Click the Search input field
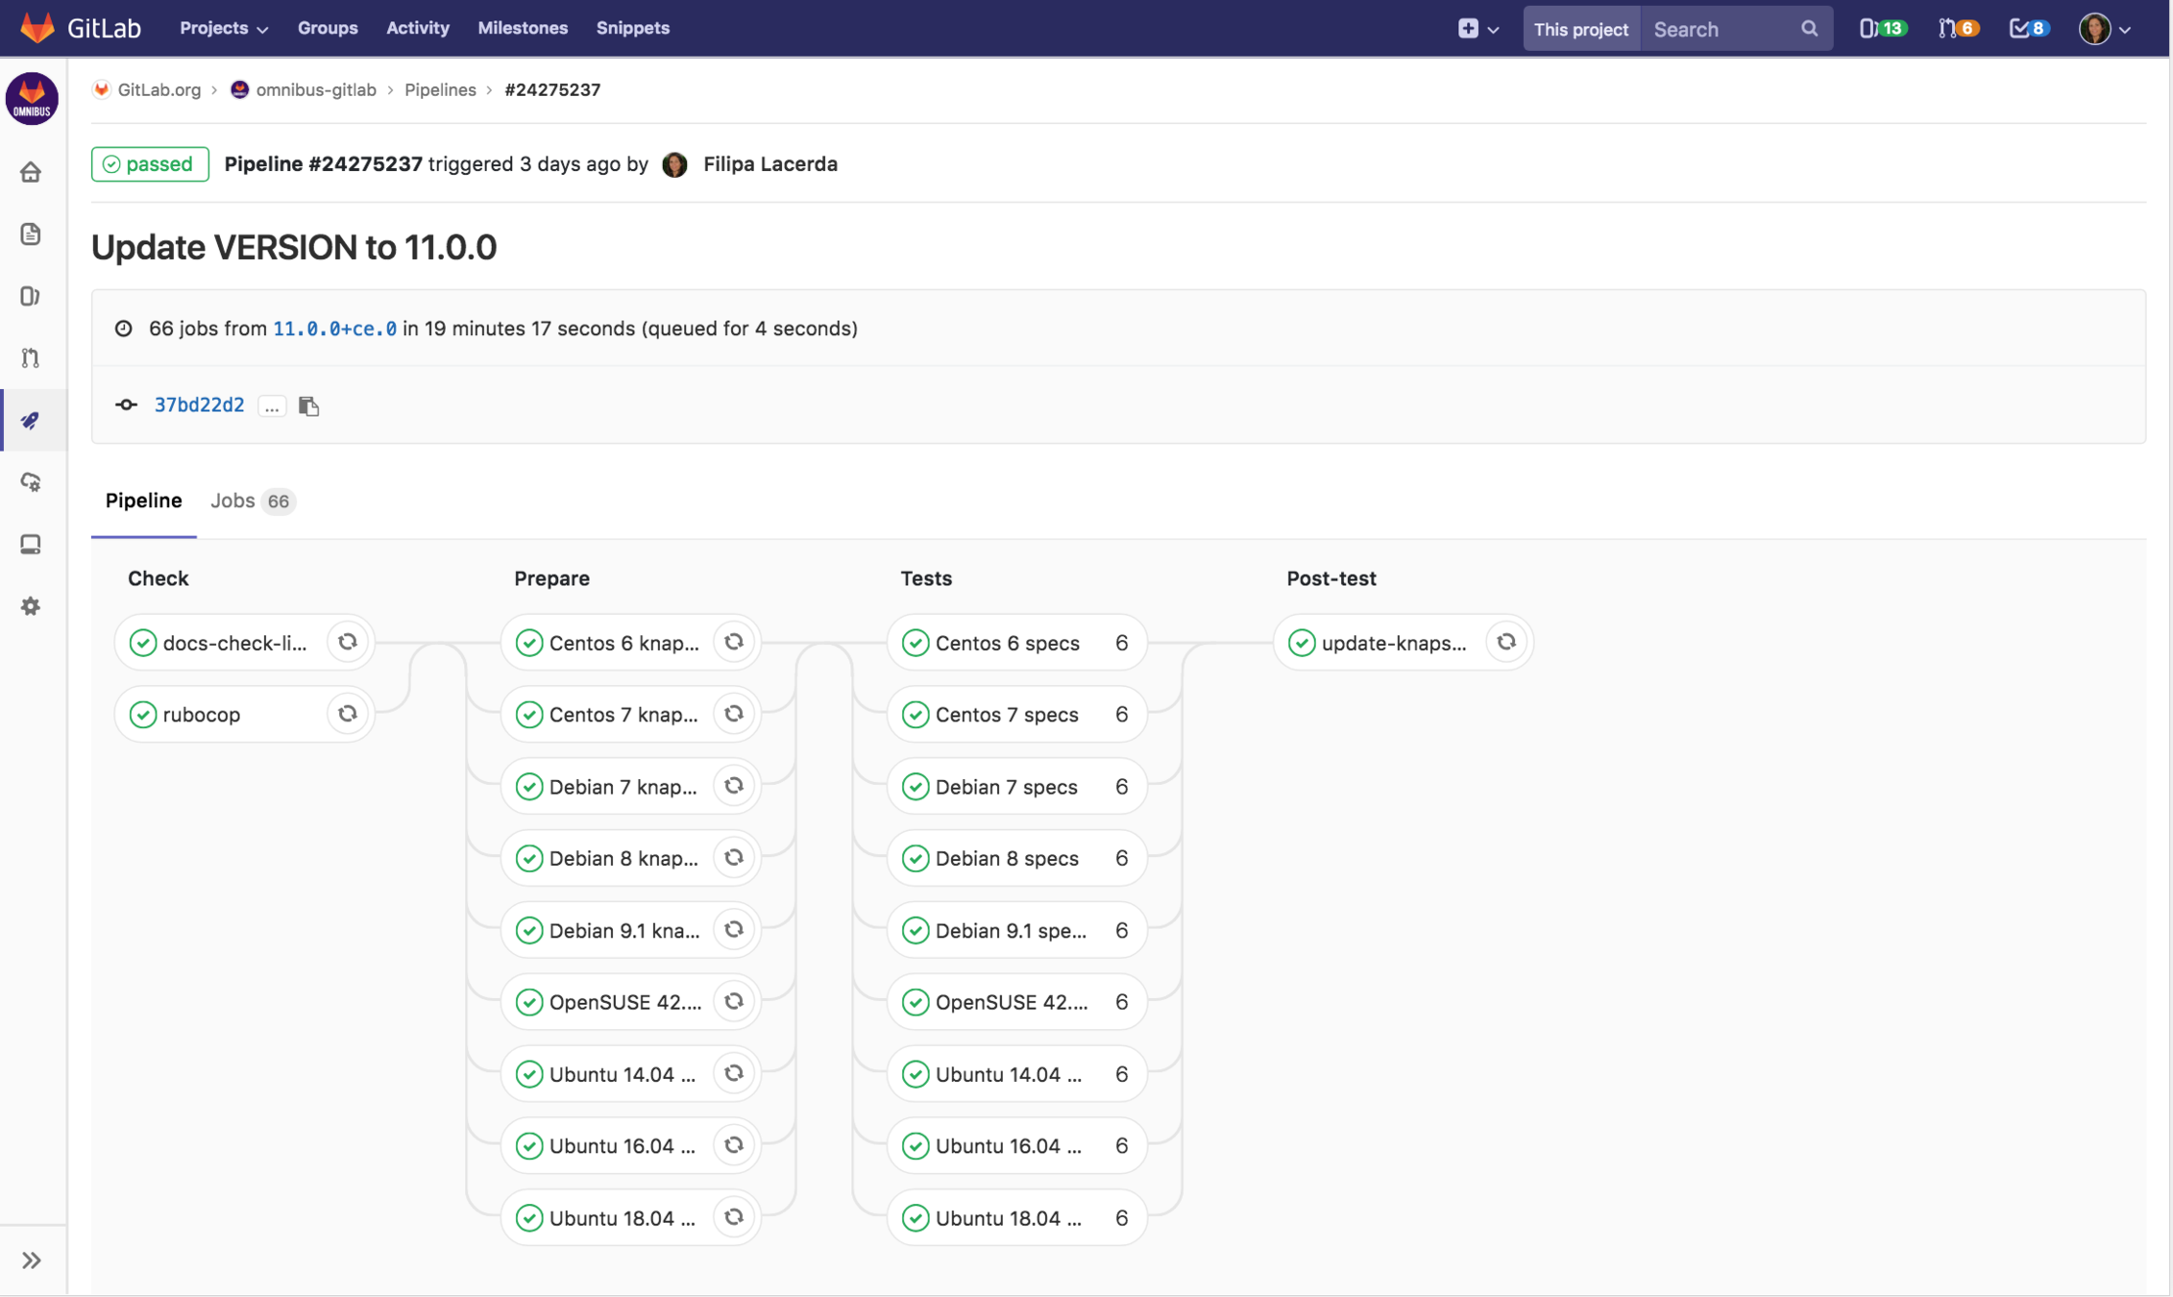This screenshot has height=1297, width=2173. click(x=1720, y=29)
